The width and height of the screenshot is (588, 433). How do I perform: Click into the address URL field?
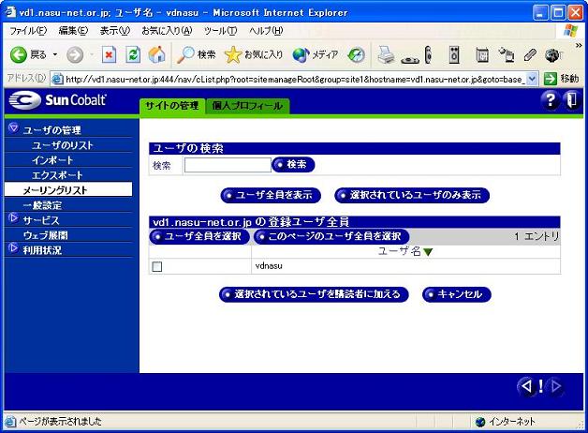tap(294, 79)
